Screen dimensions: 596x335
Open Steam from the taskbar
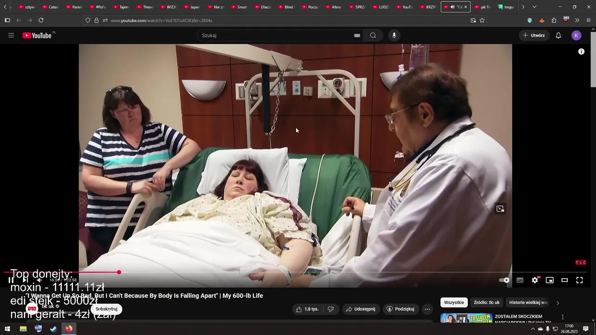pos(54,329)
